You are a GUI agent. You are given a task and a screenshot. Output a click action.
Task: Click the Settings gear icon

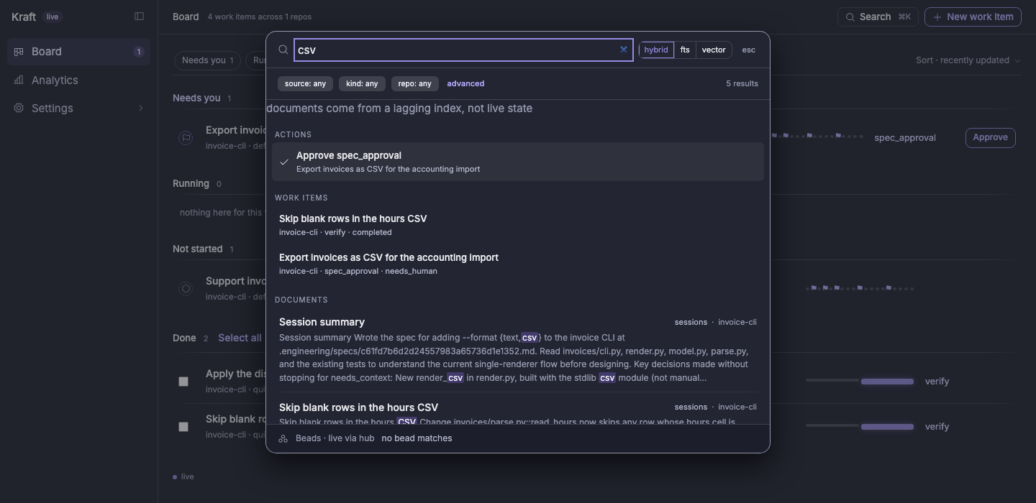click(x=19, y=108)
